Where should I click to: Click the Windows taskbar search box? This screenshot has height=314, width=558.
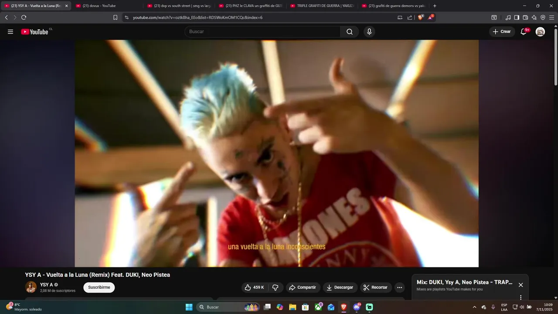coord(228,307)
